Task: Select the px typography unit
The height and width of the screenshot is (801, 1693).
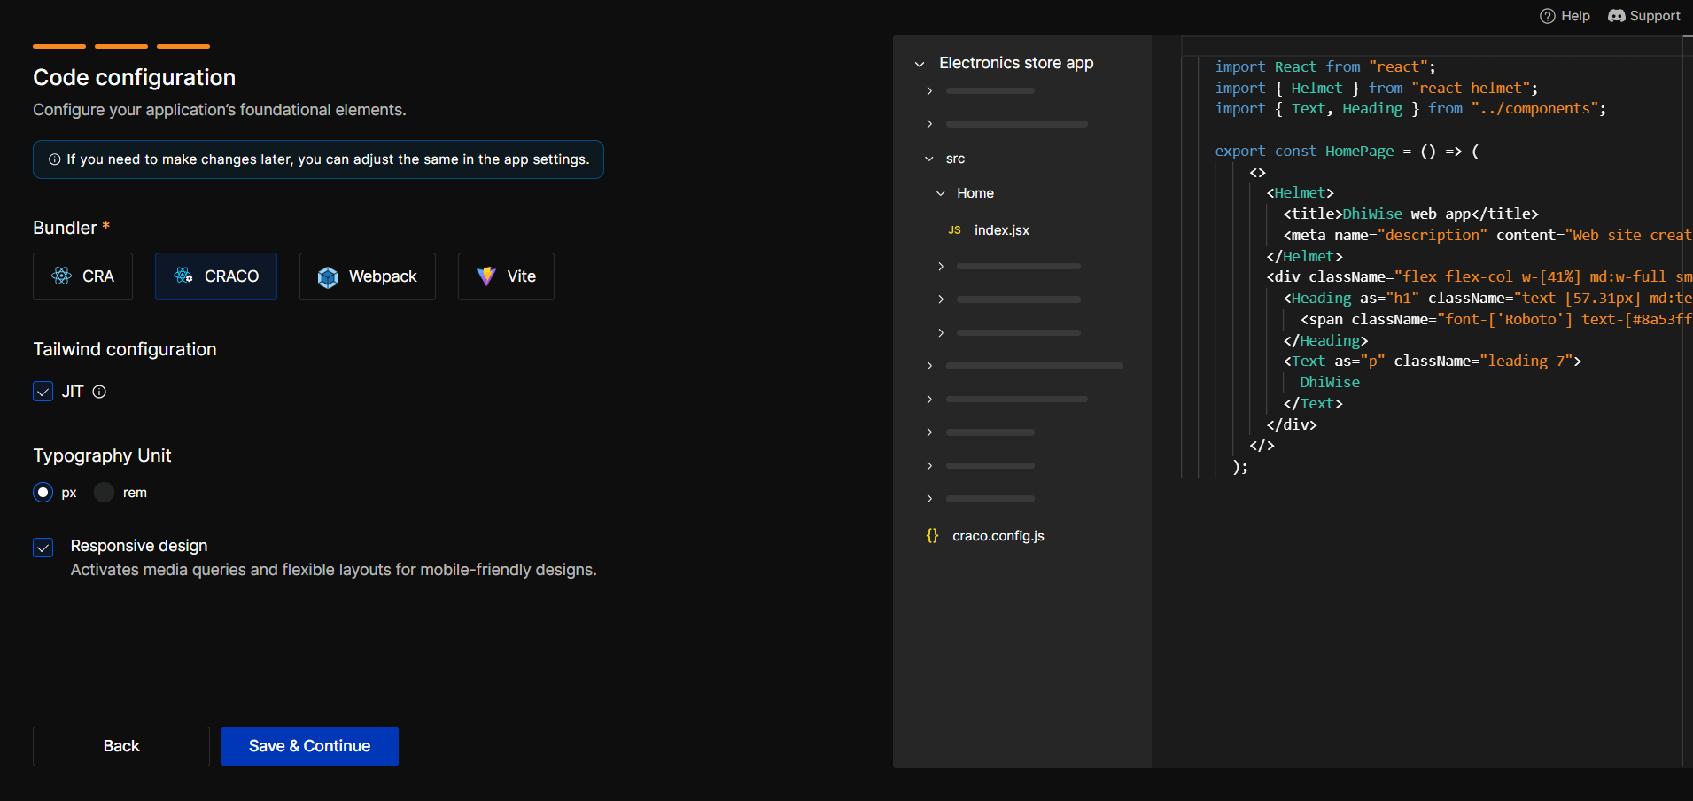Action: pyautogui.click(x=43, y=493)
